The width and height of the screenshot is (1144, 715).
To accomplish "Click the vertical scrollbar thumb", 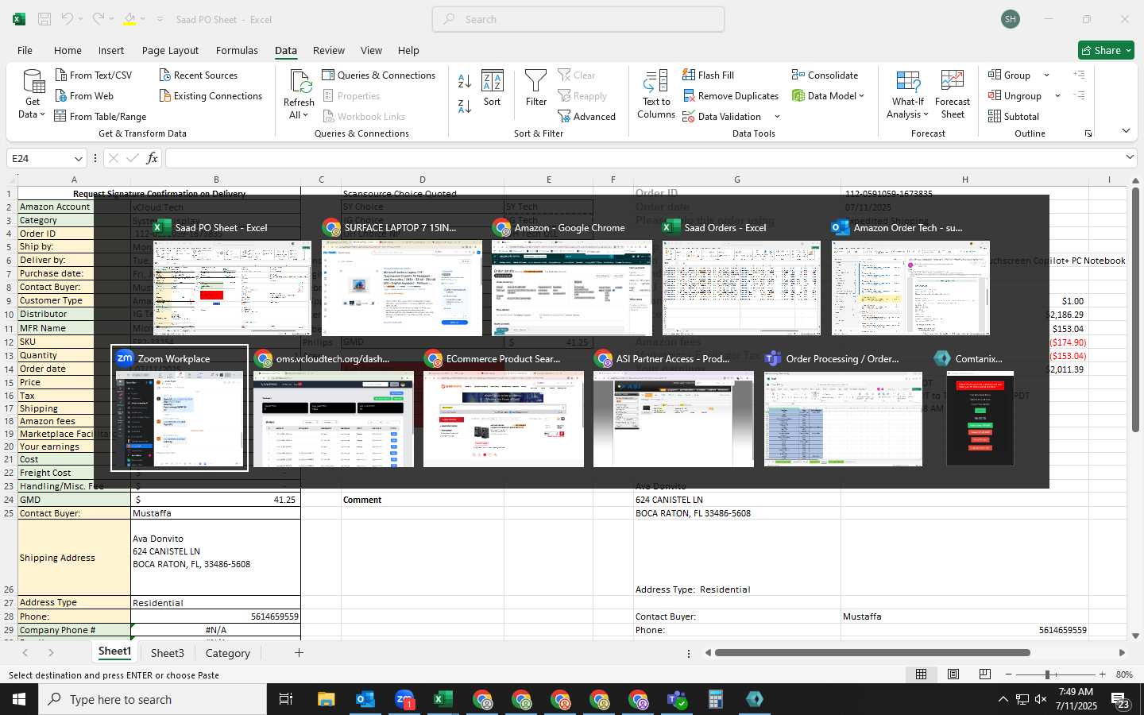I will click(1135, 310).
